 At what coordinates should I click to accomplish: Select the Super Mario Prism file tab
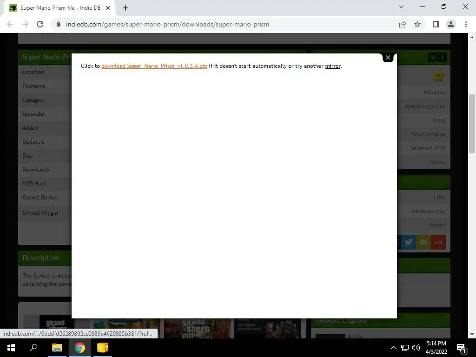tap(59, 8)
